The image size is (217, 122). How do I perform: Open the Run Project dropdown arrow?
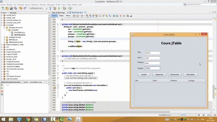(62, 8)
